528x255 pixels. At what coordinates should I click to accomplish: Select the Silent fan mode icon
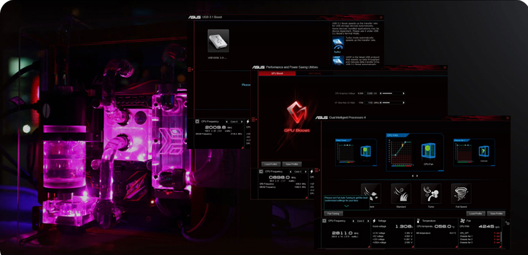[x=371, y=193]
